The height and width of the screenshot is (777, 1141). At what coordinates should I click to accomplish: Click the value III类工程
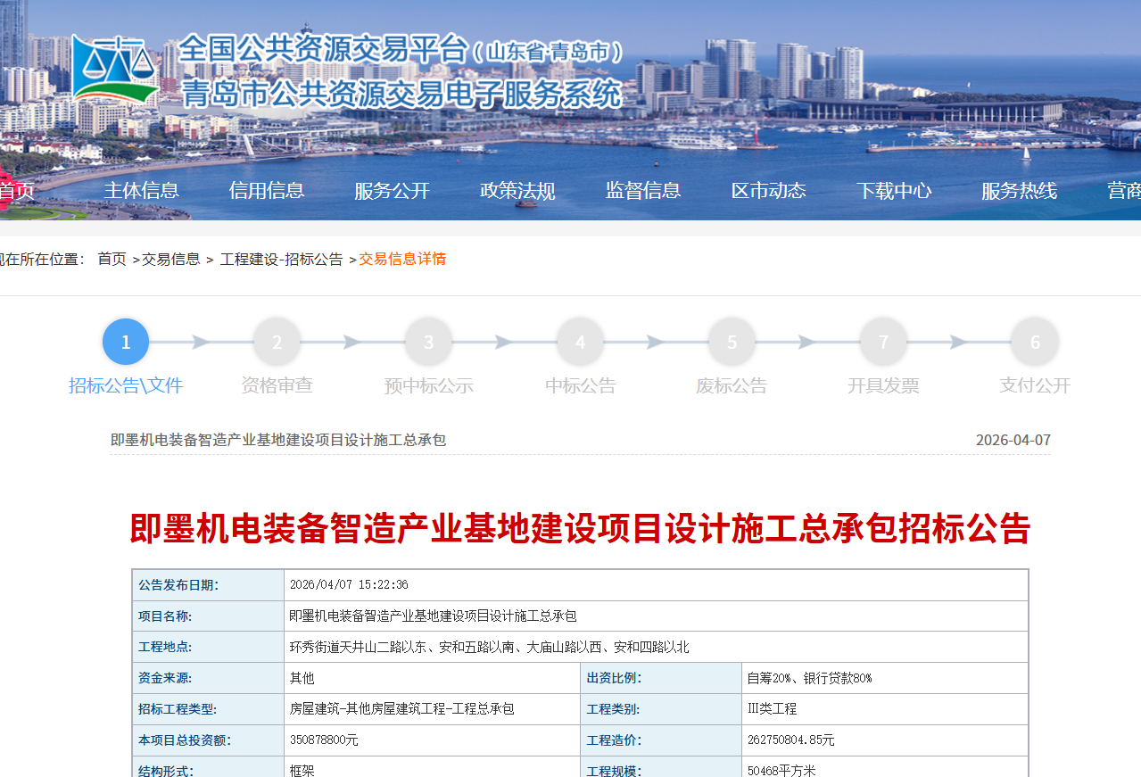coord(772,709)
